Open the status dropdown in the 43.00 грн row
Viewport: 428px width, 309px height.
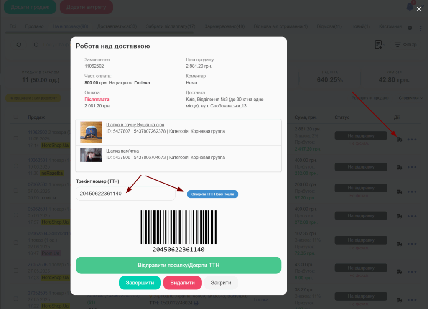click(361, 268)
